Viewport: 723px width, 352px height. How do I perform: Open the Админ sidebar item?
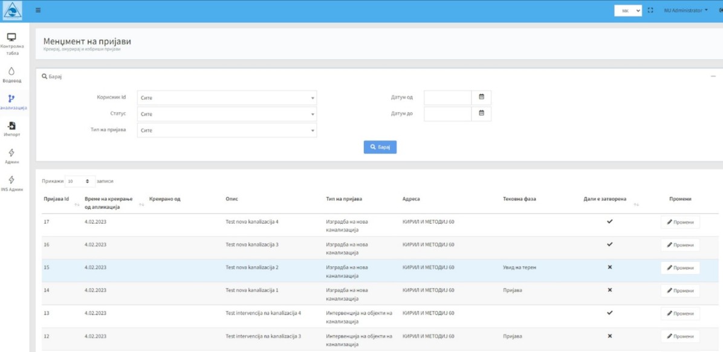coord(12,157)
